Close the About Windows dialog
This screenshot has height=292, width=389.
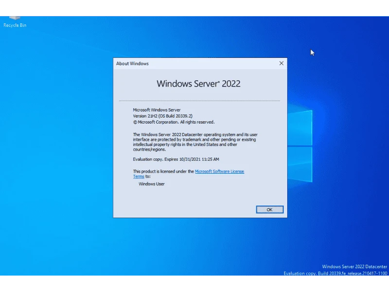pyautogui.click(x=282, y=63)
